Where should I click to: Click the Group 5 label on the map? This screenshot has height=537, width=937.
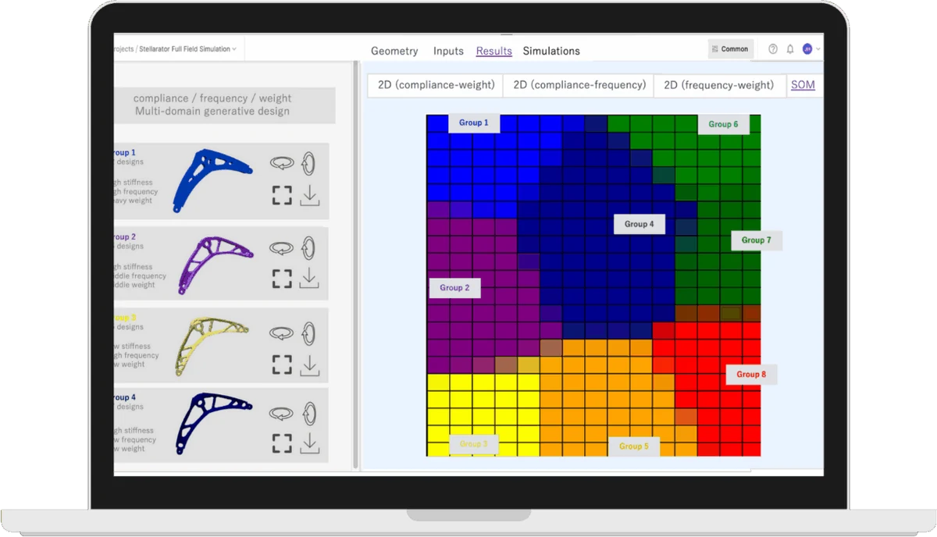[x=634, y=446]
